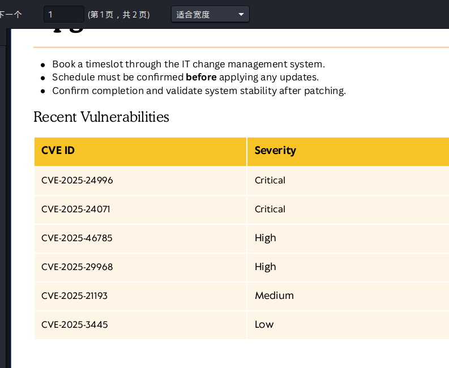Viewport: 449px width, 368px height.
Task: Click the CVE ID column header
Action: pyautogui.click(x=58, y=151)
